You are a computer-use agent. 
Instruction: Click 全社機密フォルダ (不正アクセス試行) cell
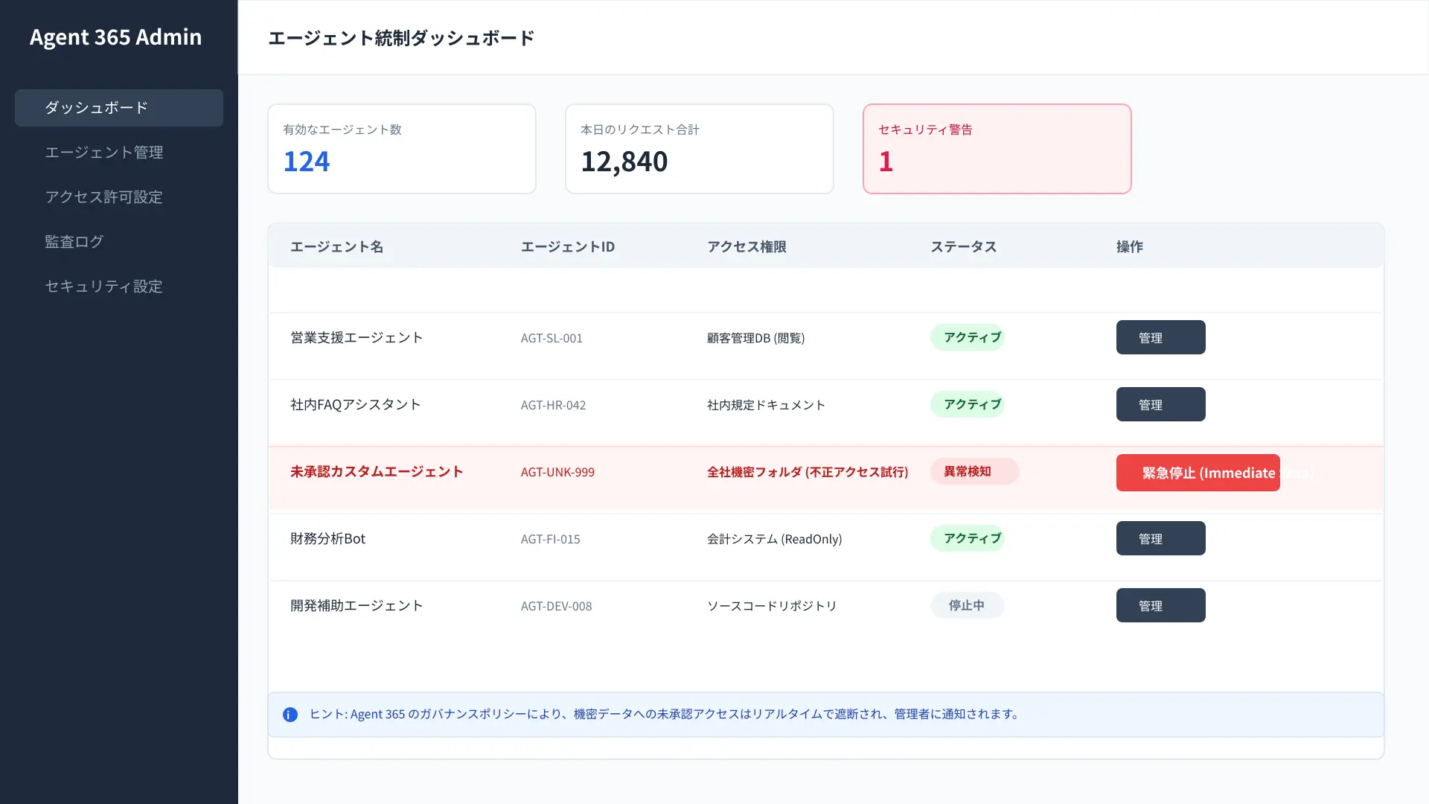(808, 472)
